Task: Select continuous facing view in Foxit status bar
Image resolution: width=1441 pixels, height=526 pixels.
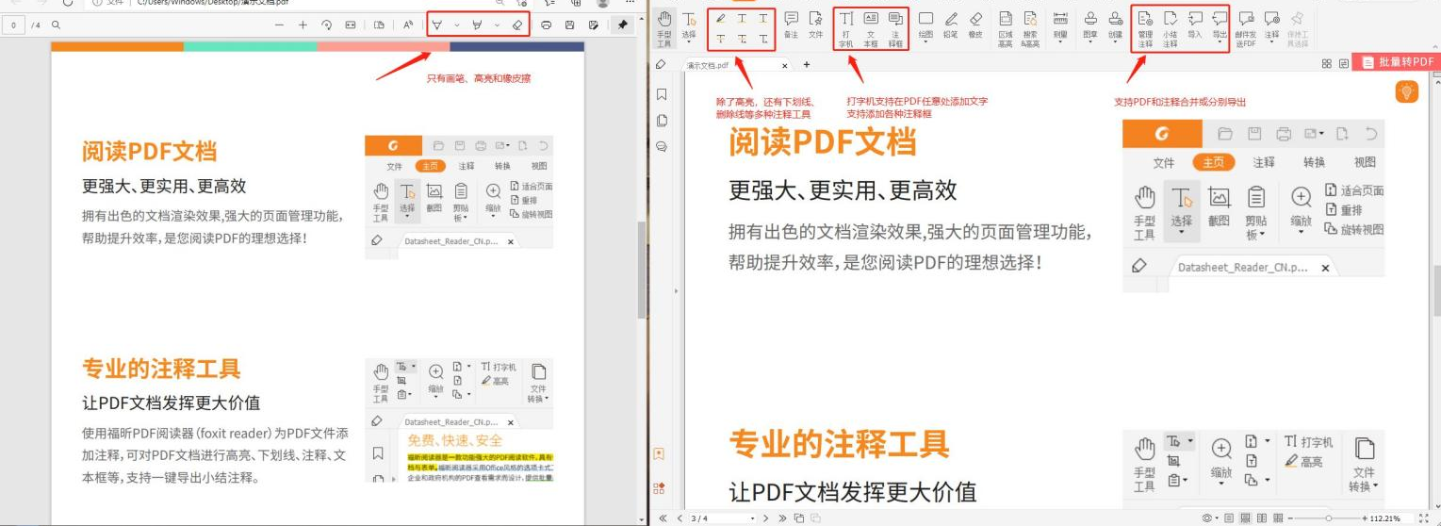Action: coord(1277,518)
